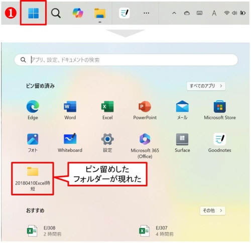The width and height of the screenshot is (251, 243).
Task: Open the メール (Mail) pinned app
Action: (x=182, y=110)
